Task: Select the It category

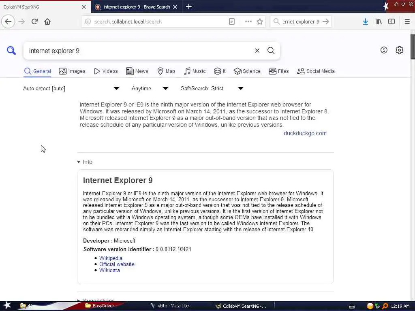Action: pyautogui.click(x=220, y=71)
